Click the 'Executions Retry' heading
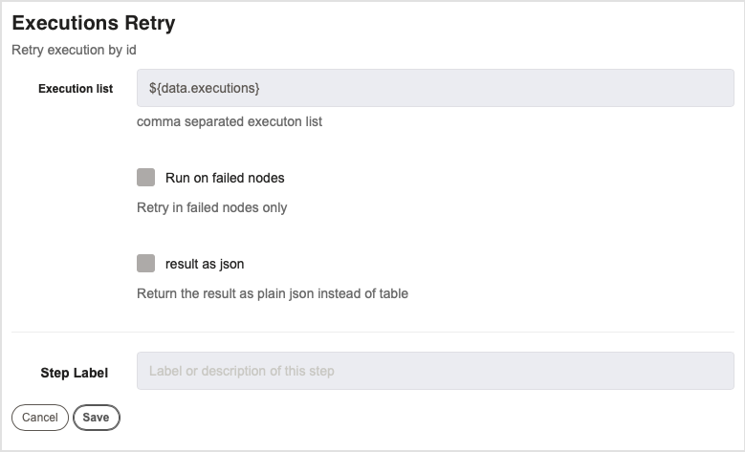This screenshot has height=452, width=745. [94, 23]
